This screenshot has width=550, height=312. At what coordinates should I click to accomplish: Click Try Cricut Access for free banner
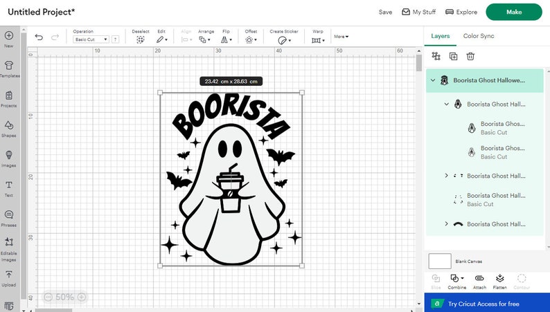click(487, 304)
